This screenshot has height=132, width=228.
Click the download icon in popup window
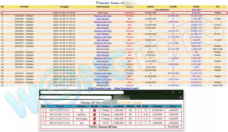[x=180, y=97]
